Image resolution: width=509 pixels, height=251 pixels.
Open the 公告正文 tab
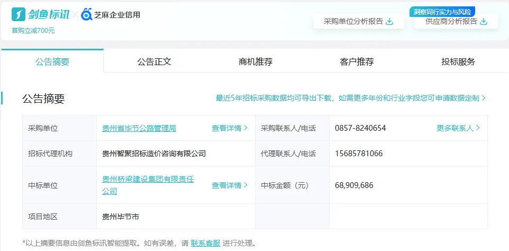point(154,61)
